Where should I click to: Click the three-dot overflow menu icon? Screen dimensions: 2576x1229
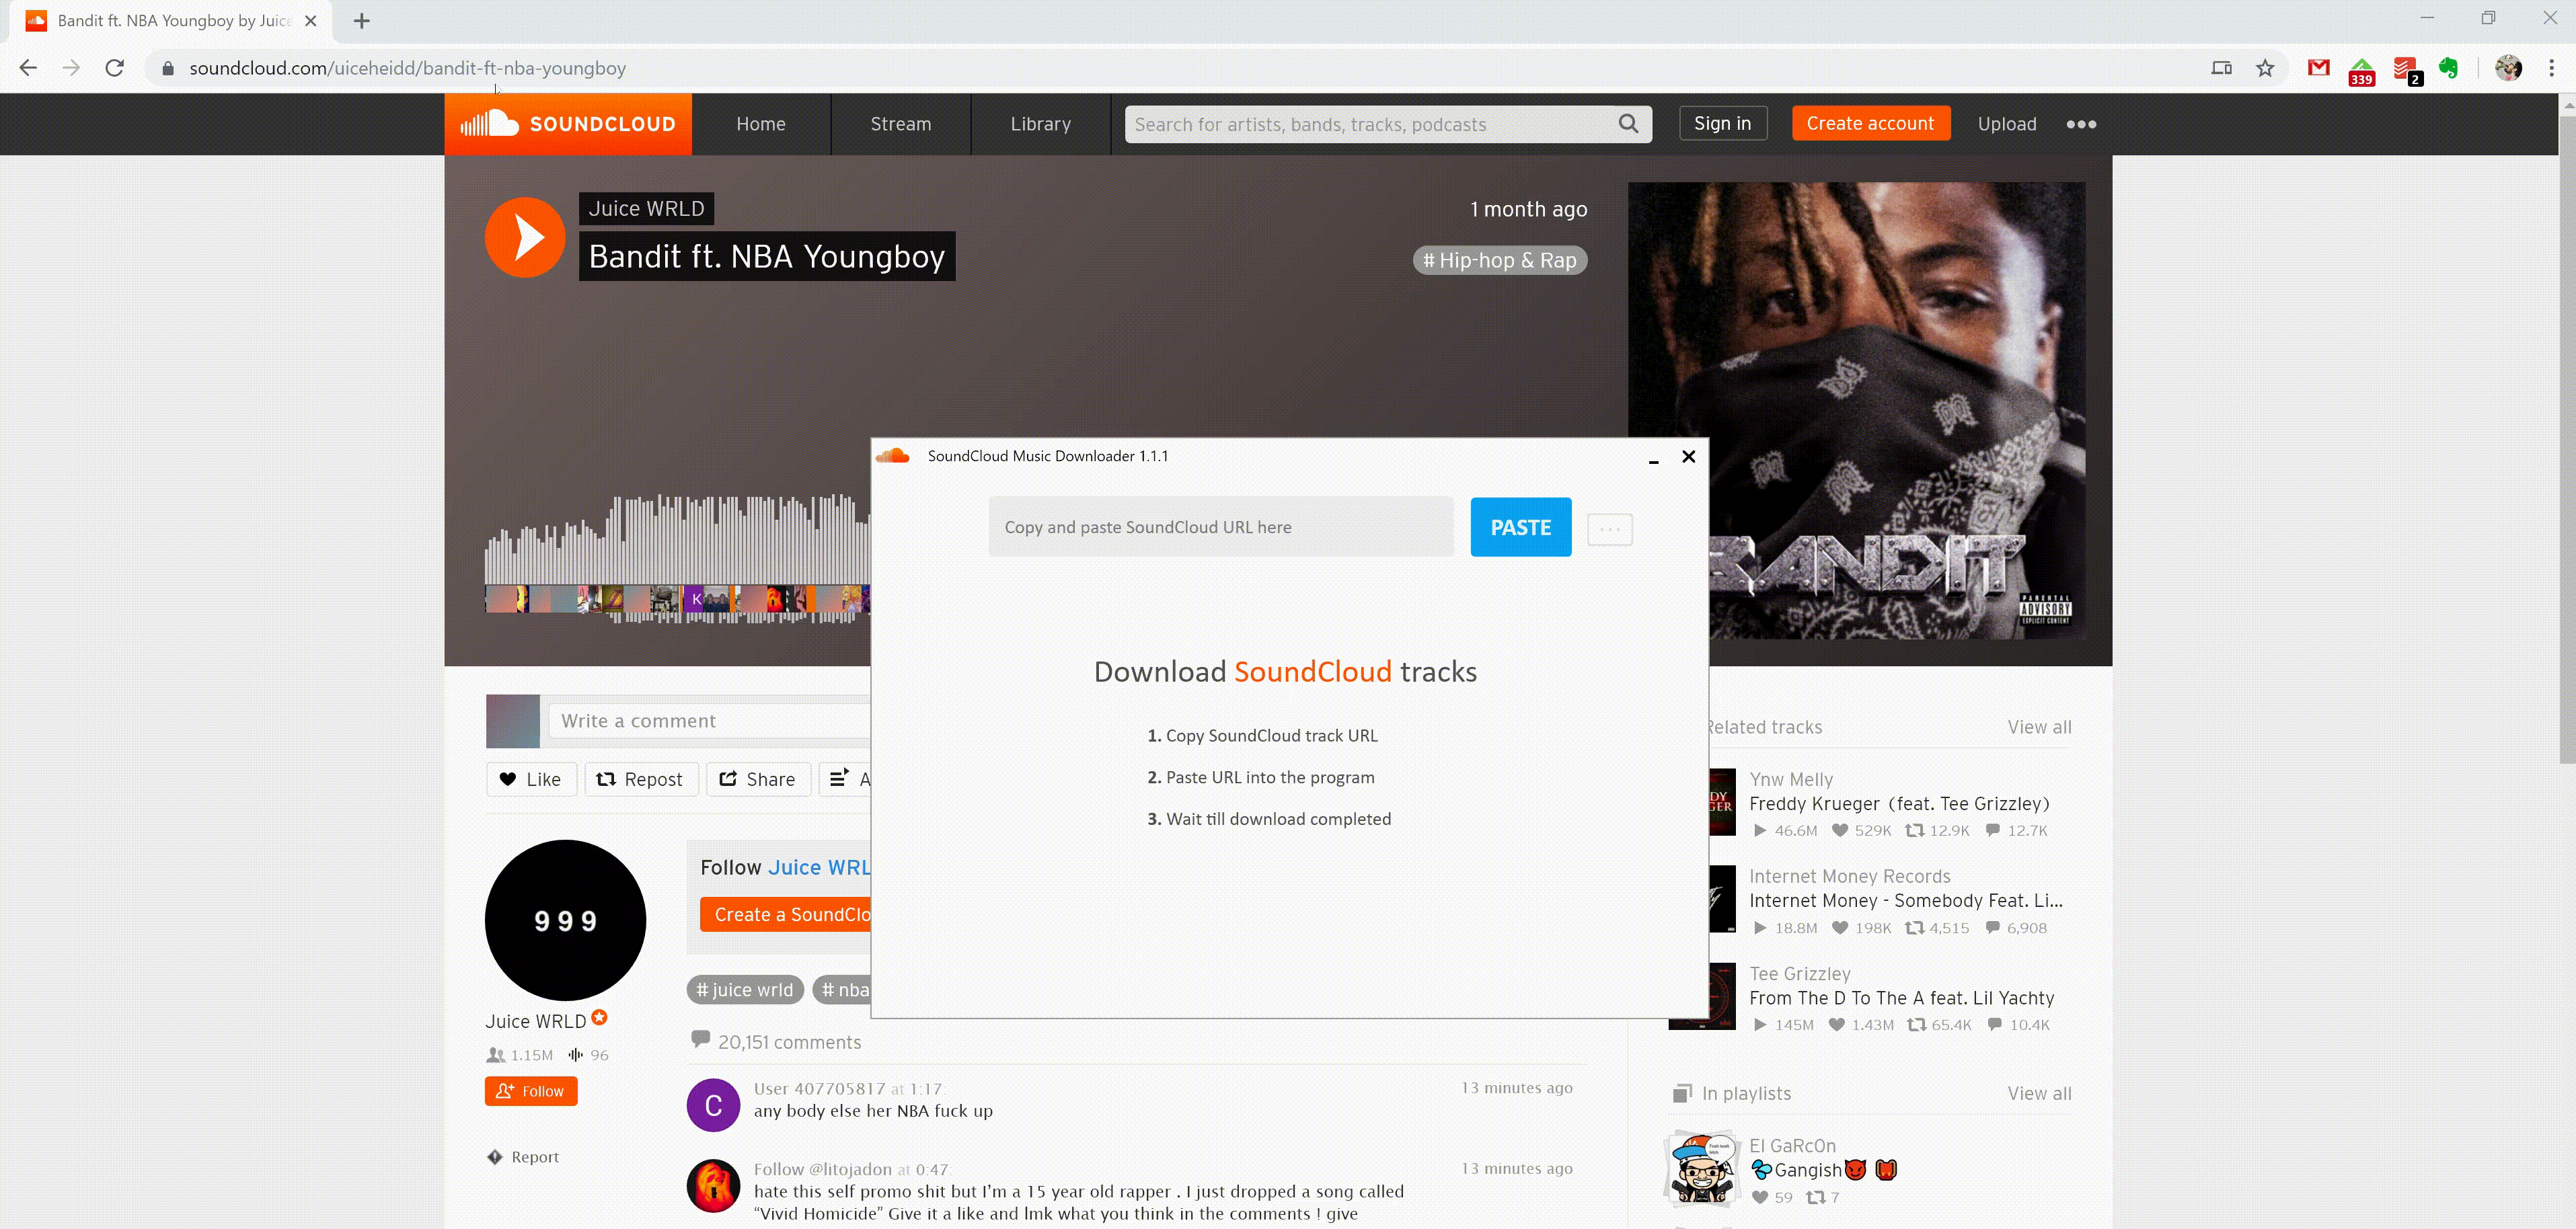[2082, 123]
